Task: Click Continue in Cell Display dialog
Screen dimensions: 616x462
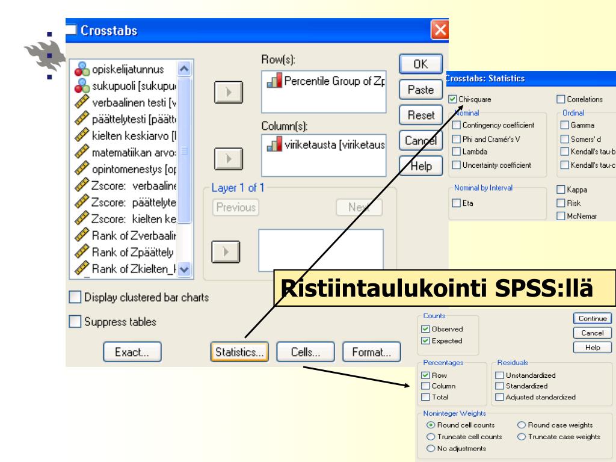Action: [x=593, y=318]
